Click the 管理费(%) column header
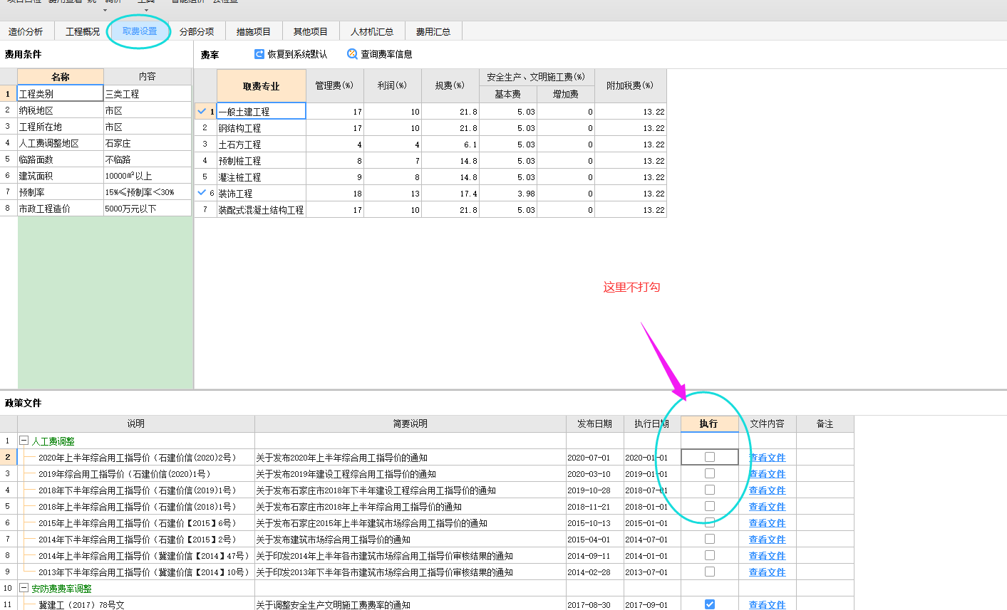This screenshot has height=610, width=1007. pos(335,85)
